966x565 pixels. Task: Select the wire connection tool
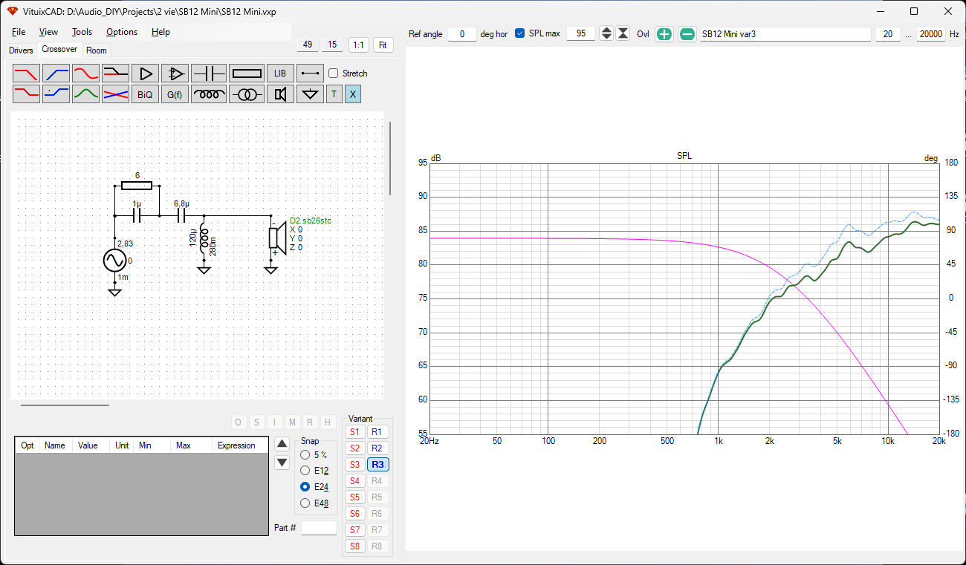(311, 74)
